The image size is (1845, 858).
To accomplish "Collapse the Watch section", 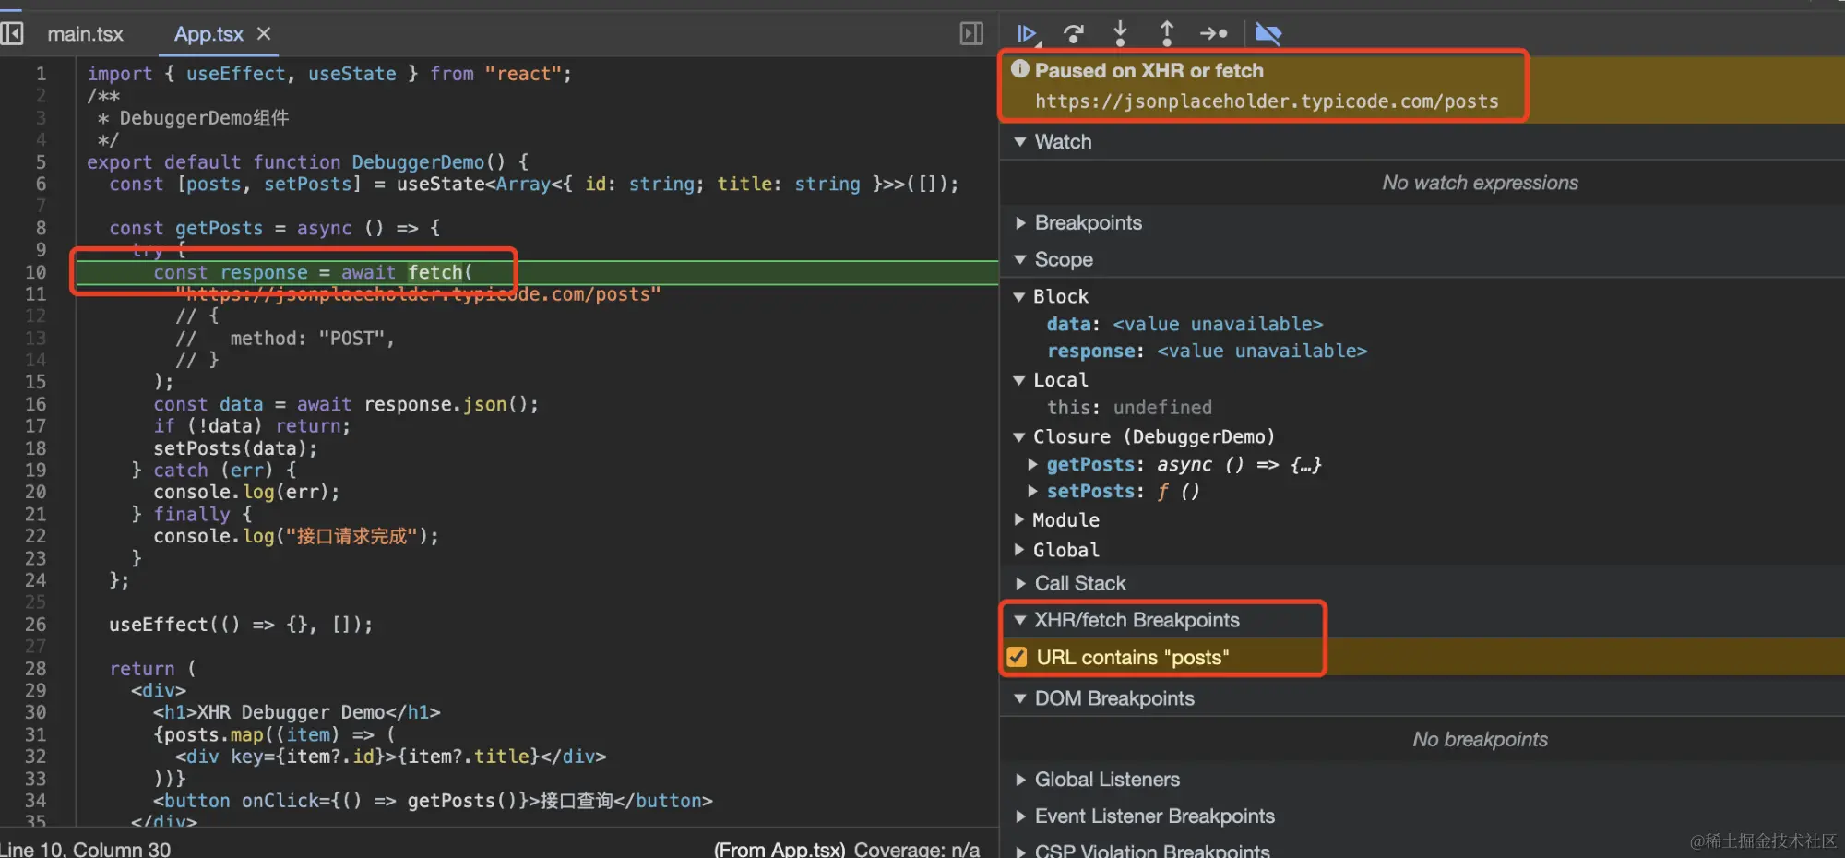I will (1020, 141).
